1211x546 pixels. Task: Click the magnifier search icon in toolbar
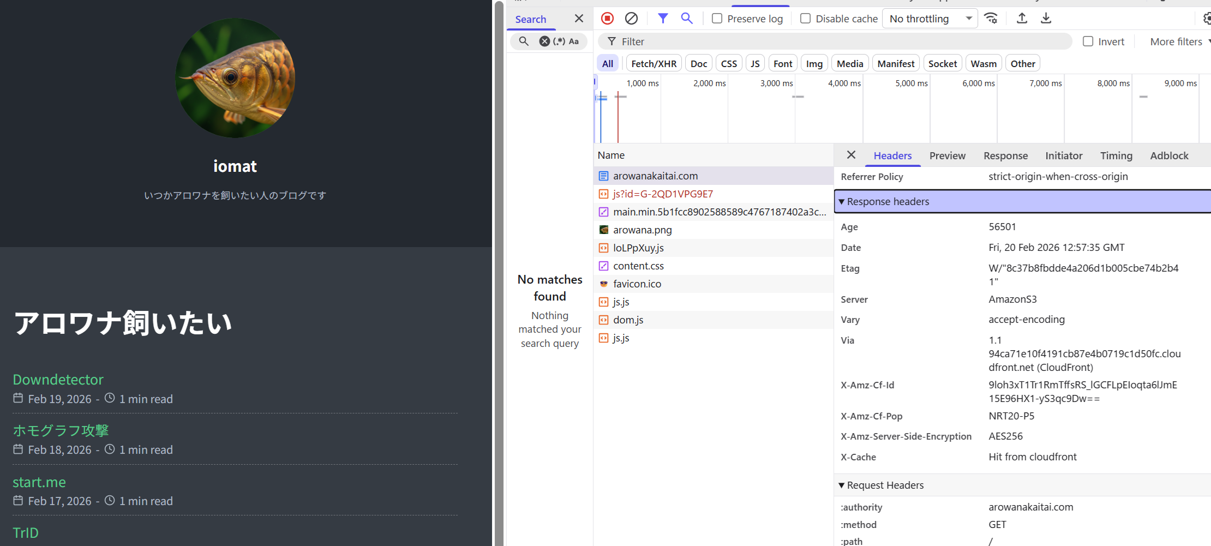pyautogui.click(x=687, y=19)
